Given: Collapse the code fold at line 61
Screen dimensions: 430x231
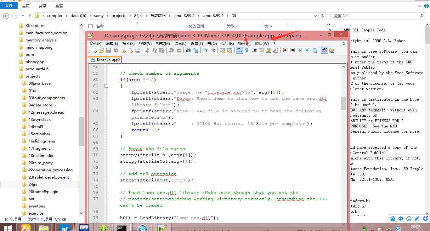Looking at the screenshot, I should 106,86.
